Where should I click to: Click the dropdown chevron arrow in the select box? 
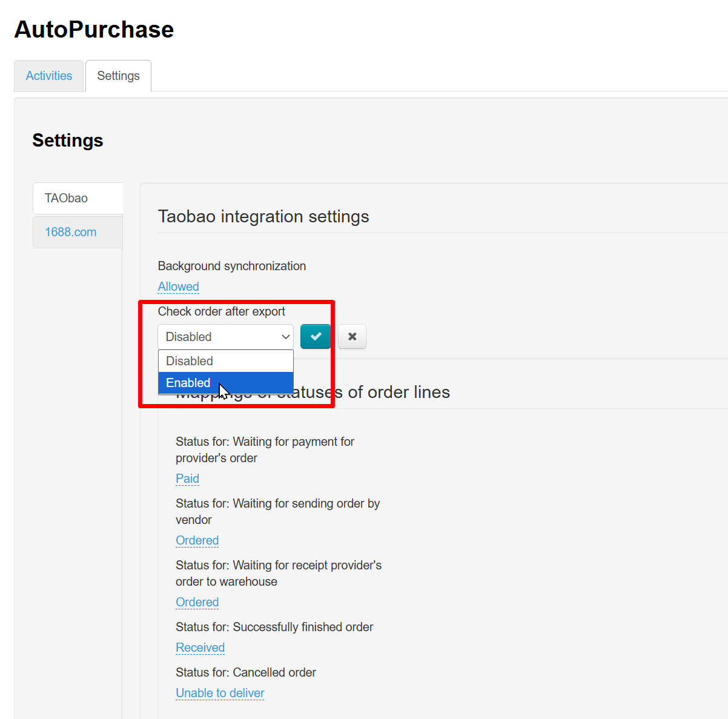(285, 337)
